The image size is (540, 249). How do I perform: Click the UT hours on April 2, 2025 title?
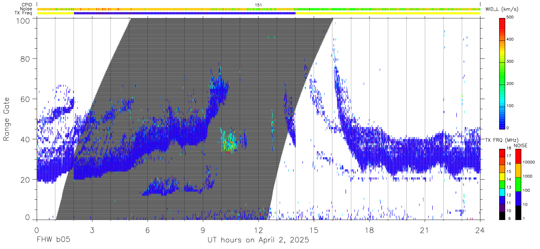click(259, 240)
